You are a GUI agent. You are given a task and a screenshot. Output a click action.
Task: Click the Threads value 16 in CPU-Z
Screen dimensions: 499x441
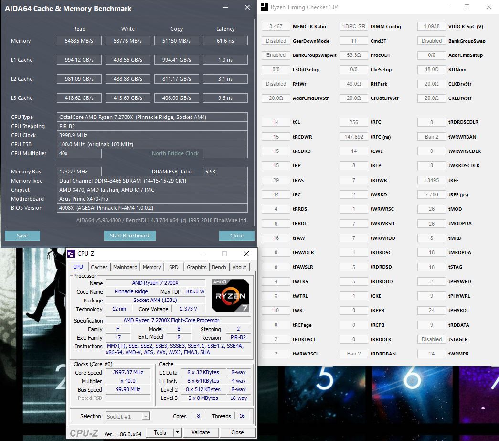[x=242, y=416]
